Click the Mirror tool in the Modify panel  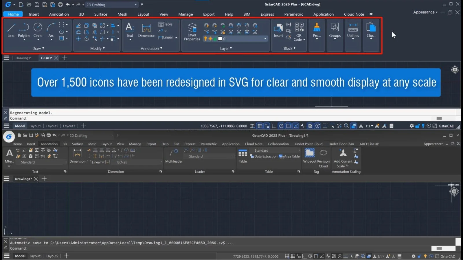pyautogui.click(x=94, y=32)
